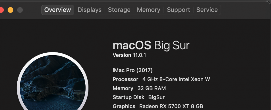This screenshot has height=110, width=271.
Task: Click the 32 GB RAM memory value
Action: pyautogui.click(x=151, y=88)
